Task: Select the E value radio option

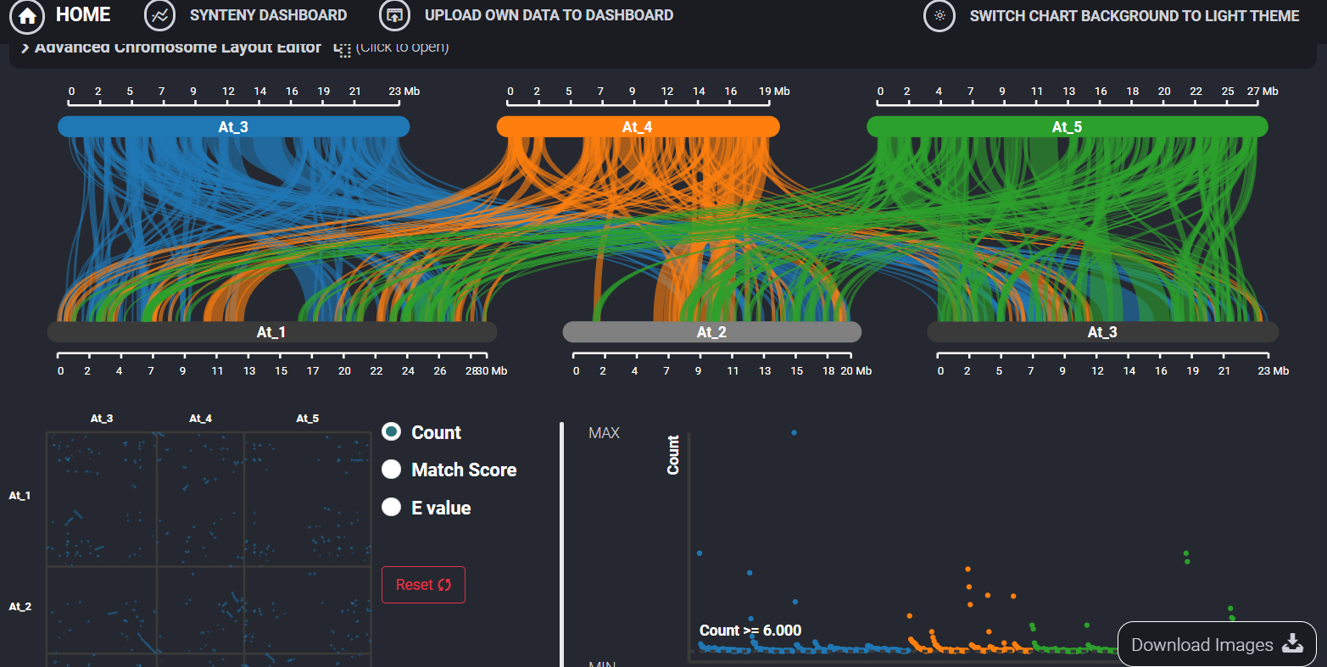Action: [391, 507]
